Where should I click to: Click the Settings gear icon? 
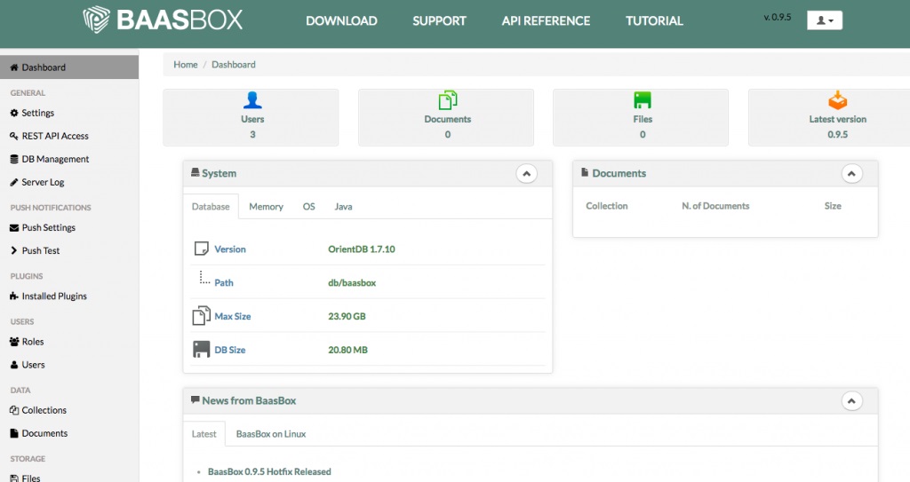point(14,113)
